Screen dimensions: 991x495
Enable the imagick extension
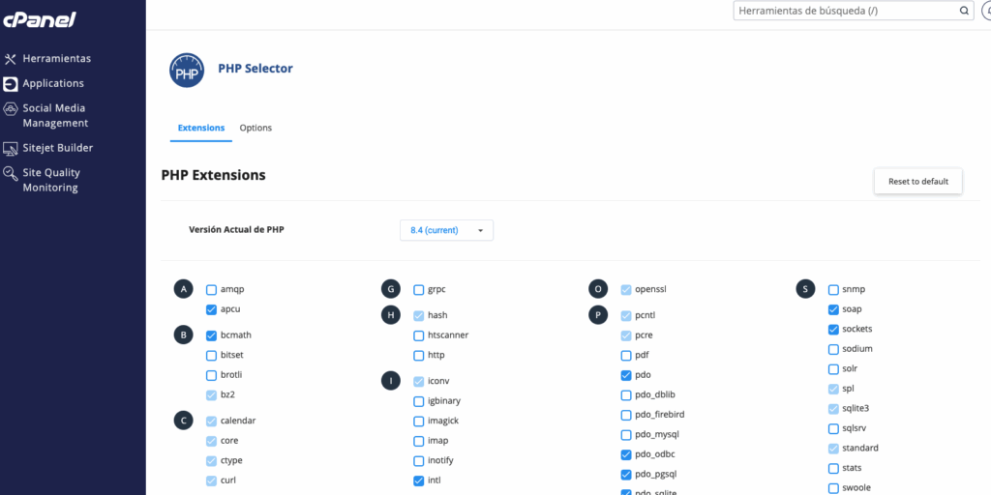tap(418, 422)
